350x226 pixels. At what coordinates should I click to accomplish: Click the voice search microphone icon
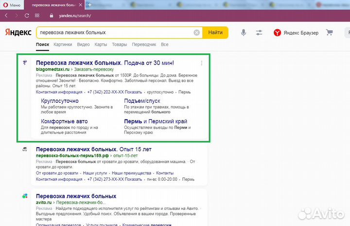244,33
